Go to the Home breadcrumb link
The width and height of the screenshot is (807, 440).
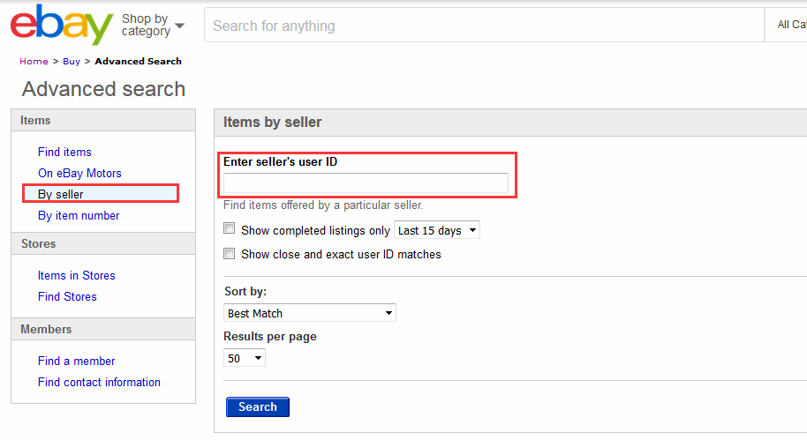[x=34, y=62]
